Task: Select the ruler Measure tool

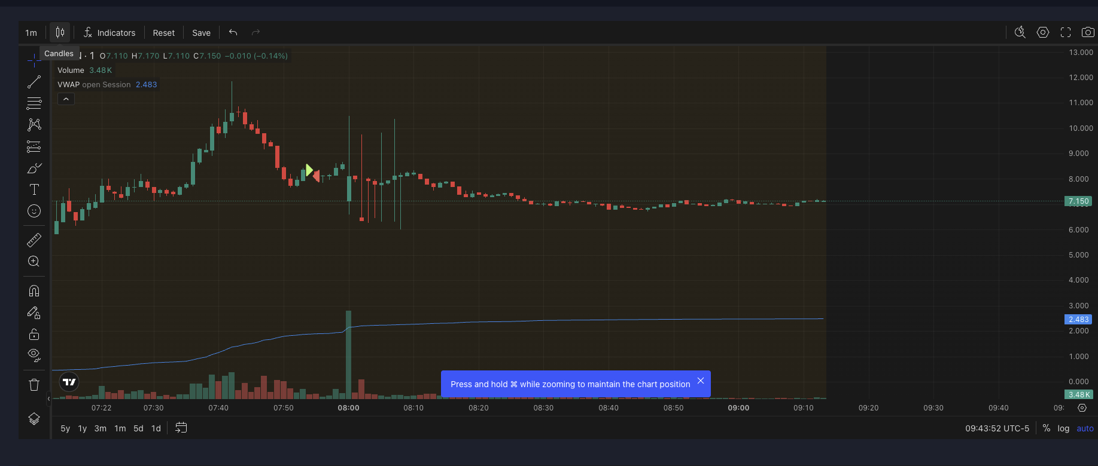Action: click(x=34, y=240)
